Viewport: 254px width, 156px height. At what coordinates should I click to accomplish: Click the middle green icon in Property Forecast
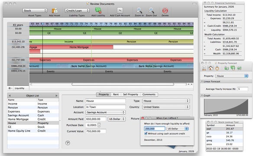coord(233,68)
